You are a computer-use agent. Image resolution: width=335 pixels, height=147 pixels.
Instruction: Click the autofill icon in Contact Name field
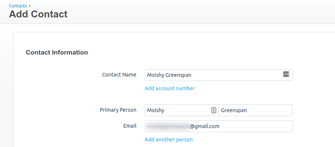(x=286, y=74)
